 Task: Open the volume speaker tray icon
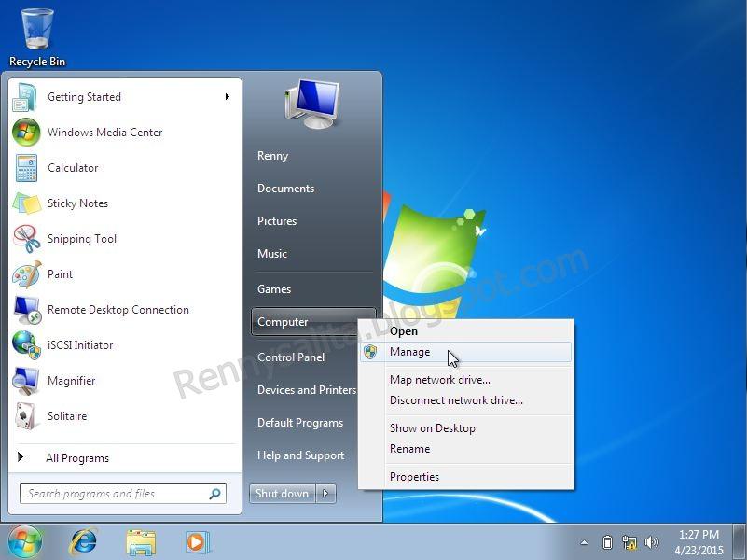click(651, 542)
